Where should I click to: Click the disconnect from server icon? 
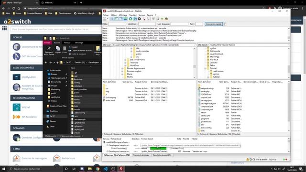[x=144, y=19]
